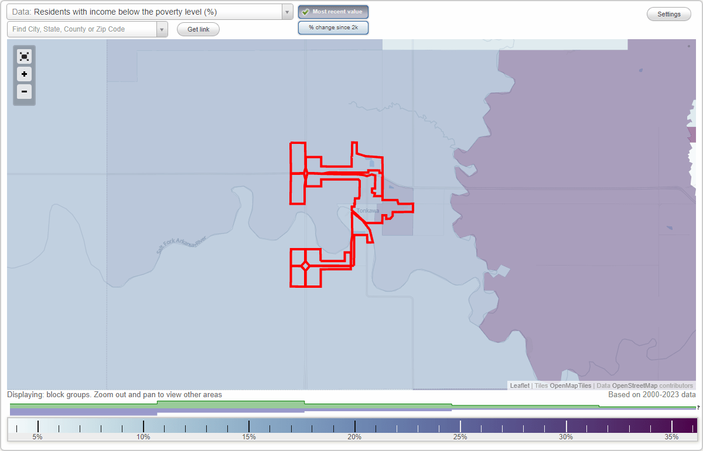Image resolution: width=703 pixels, height=451 pixels.
Task: Toggle between recent value and change views
Action: coord(333,27)
